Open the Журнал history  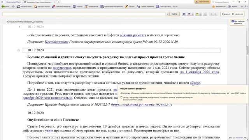pos(233,7)
